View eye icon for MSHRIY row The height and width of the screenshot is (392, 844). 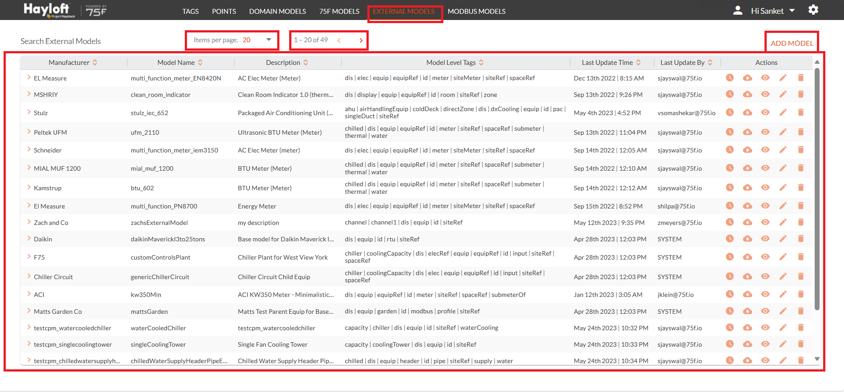[x=765, y=94]
